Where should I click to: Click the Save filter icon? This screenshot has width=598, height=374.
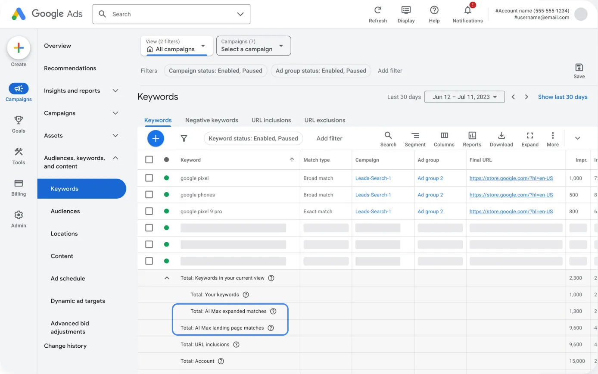tap(579, 67)
